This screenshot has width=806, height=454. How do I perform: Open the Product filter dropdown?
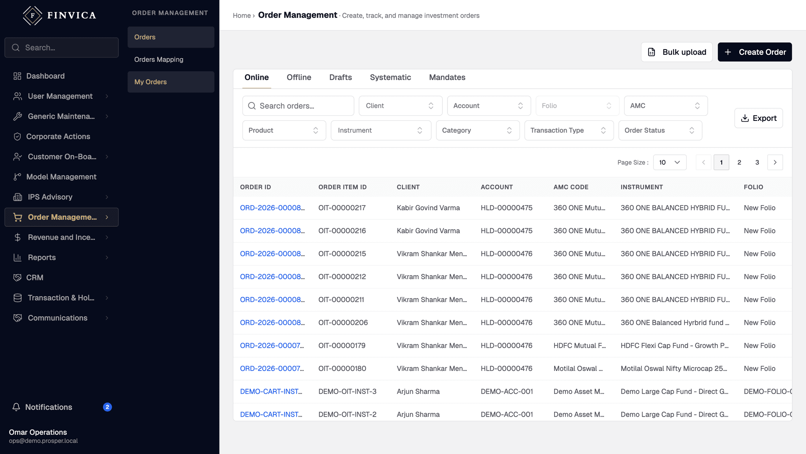pos(284,130)
